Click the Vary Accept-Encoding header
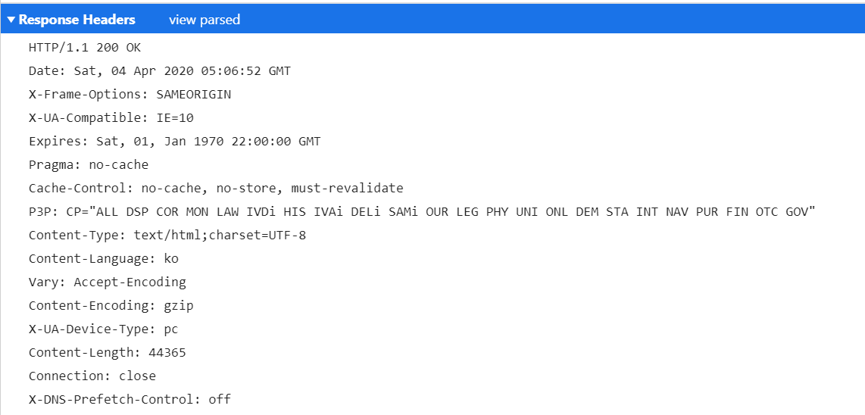 pyautogui.click(x=107, y=282)
